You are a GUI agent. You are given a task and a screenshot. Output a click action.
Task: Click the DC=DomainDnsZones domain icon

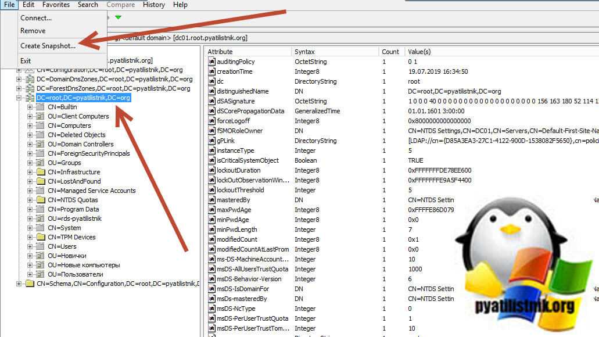click(x=30, y=79)
